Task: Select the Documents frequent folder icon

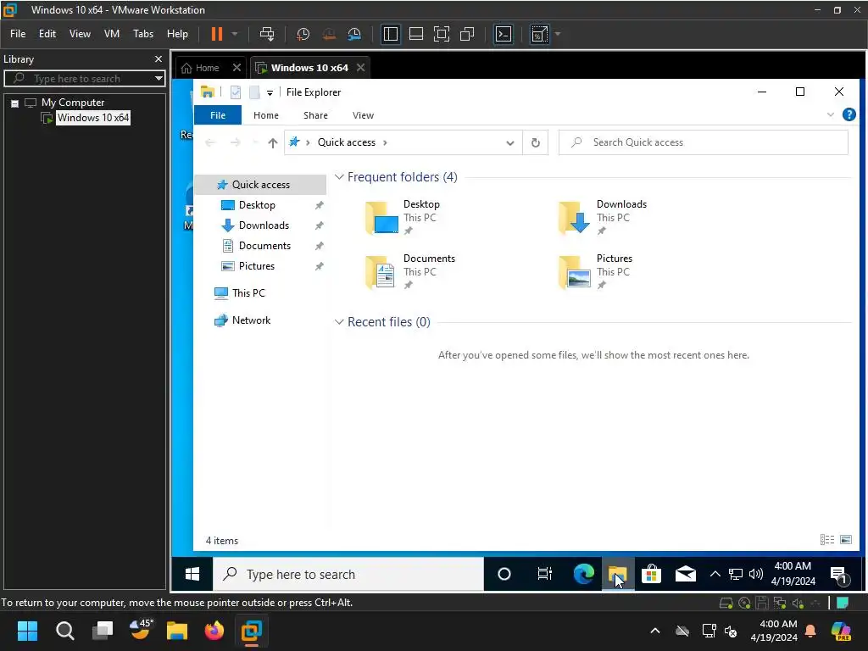Action: (x=382, y=272)
